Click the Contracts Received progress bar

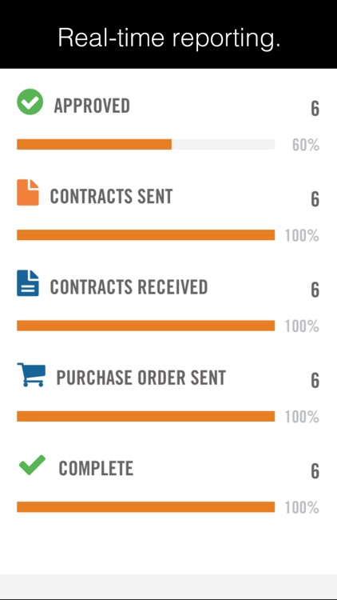tap(145, 326)
